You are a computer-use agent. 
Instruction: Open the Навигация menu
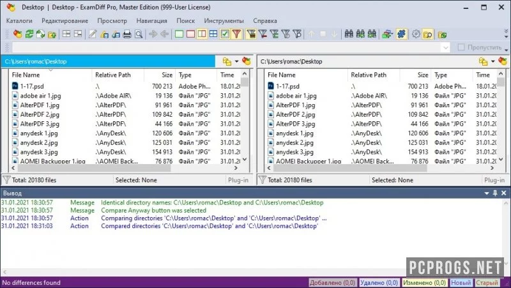pyautogui.click(x=151, y=20)
